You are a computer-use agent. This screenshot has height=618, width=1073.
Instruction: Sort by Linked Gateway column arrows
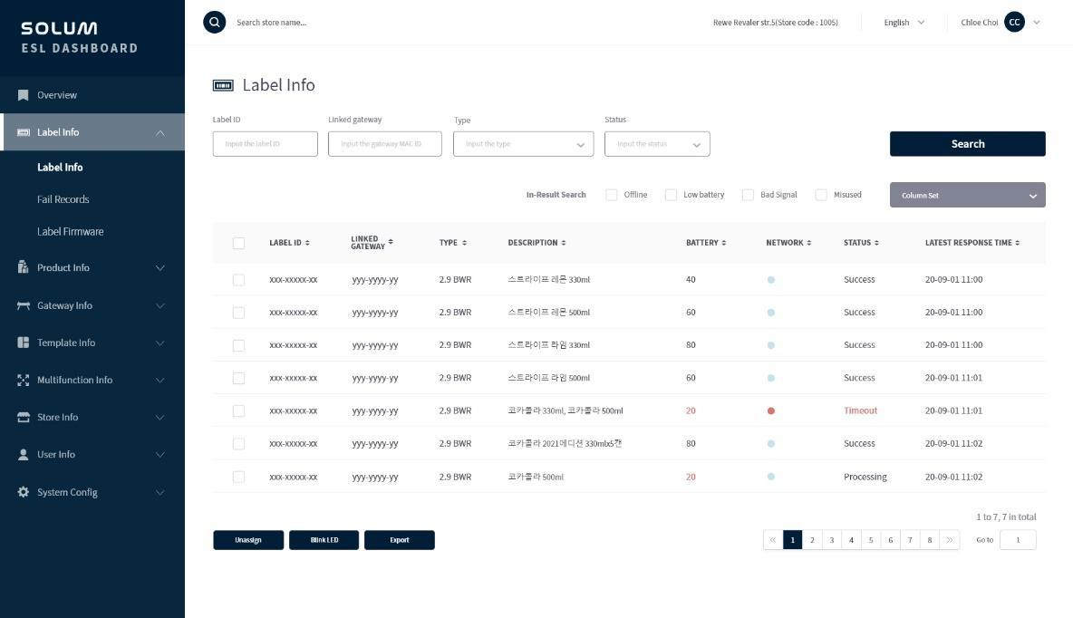(x=391, y=242)
